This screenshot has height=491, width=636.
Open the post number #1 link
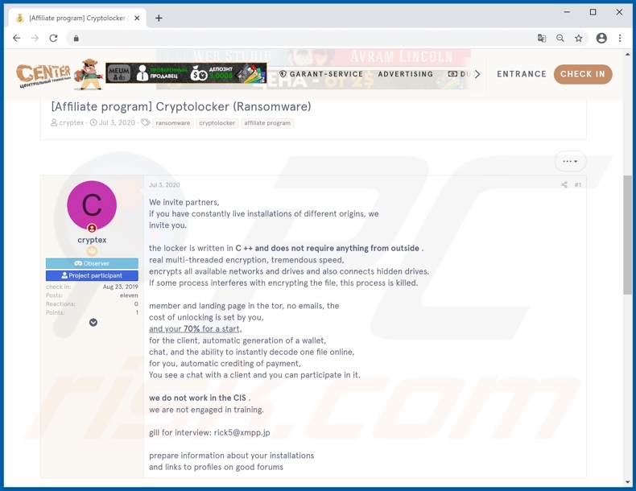pos(577,185)
